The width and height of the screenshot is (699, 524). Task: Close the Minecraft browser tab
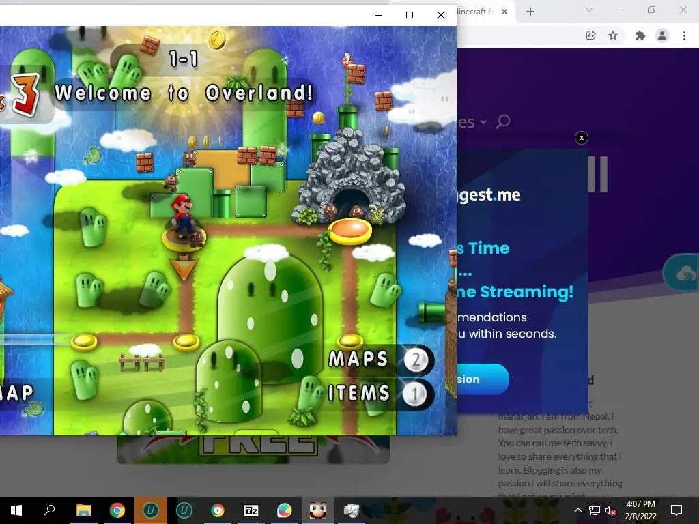click(504, 12)
